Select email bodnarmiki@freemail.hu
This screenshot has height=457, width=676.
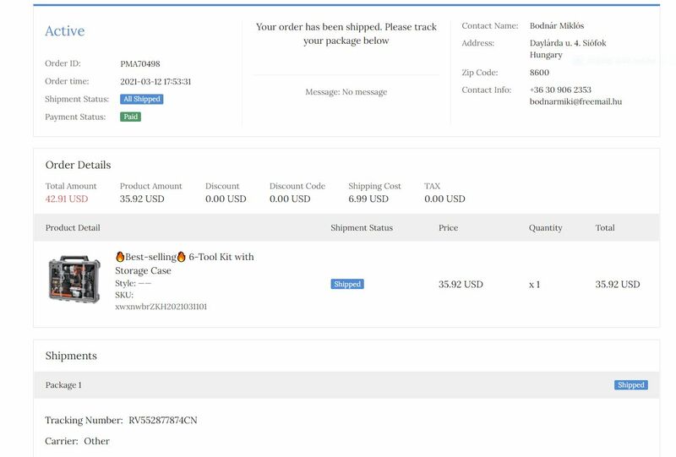(x=575, y=101)
